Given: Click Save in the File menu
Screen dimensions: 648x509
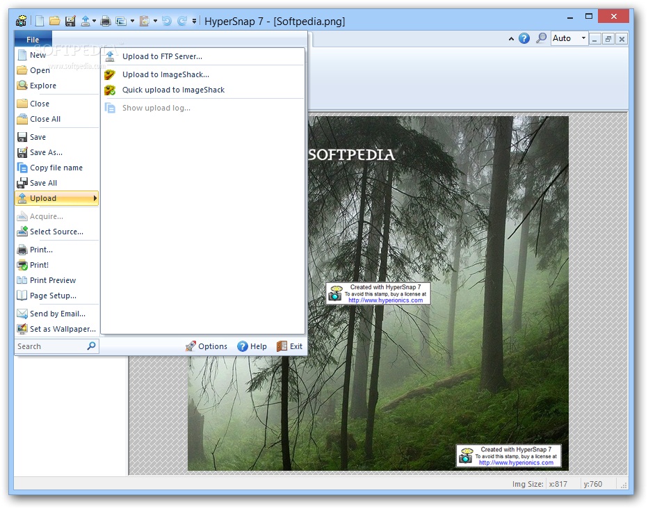Looking at the screenshot, I should (57, 137).
